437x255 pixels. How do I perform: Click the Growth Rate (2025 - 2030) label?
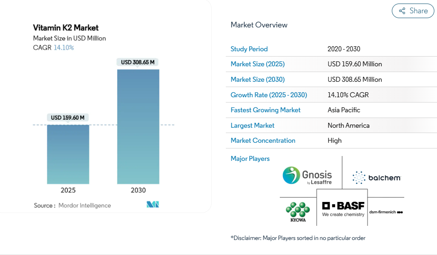269,95
